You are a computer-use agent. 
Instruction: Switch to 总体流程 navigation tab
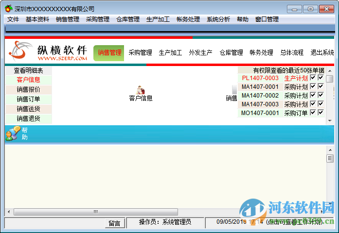(x=292, y=52)
